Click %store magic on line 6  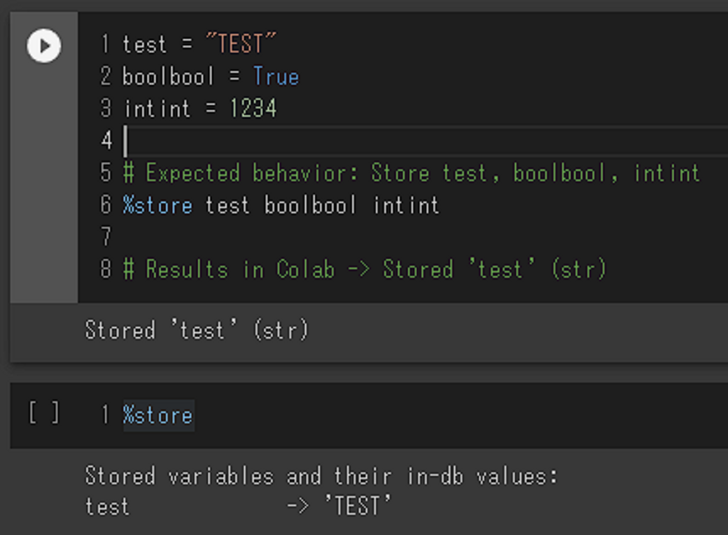158,206
